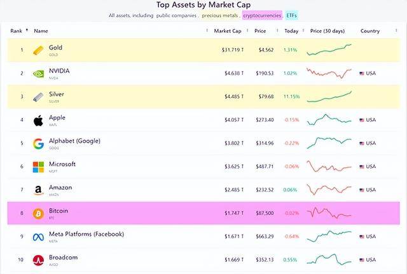Click the Amazon logo icon
407x274 pixels.
38,190
